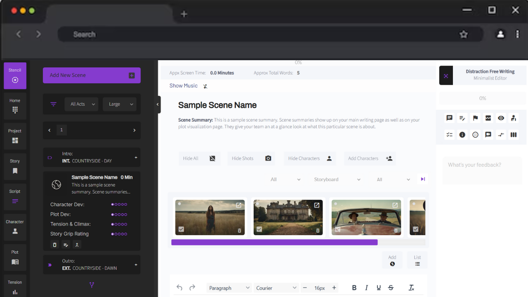The height and width of the screenshot is (297, 528).
Task: Increase font size with plus stepper
Action: (334, 288)
